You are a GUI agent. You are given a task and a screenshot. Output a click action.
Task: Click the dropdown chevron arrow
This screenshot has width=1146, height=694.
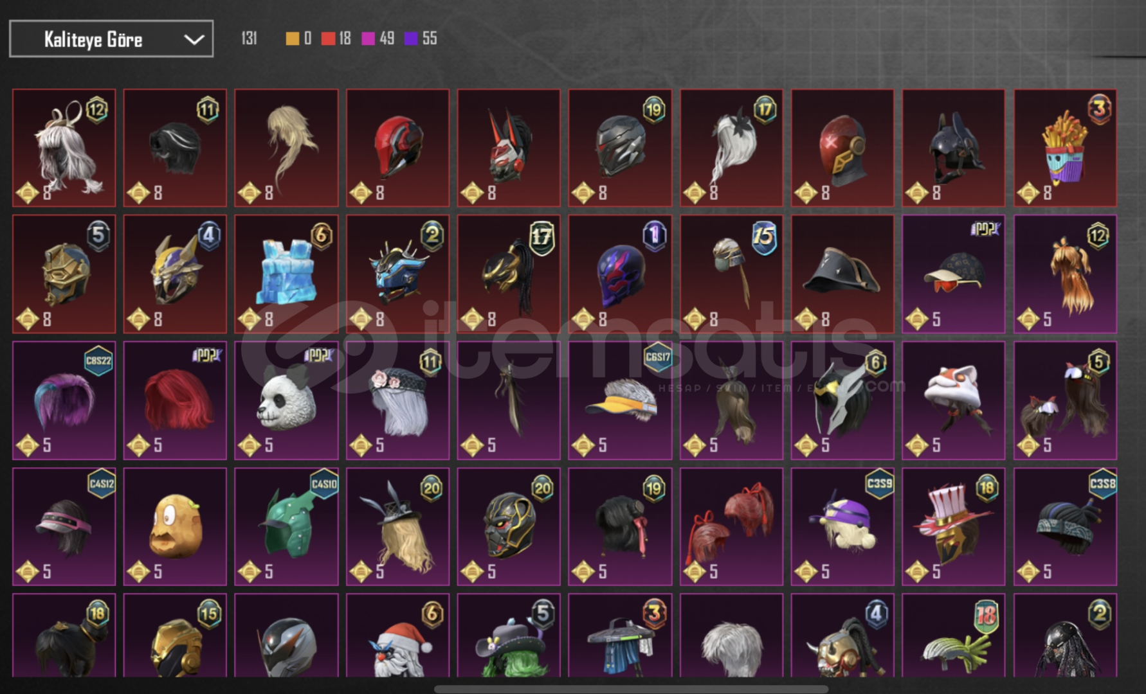tap(194, 40)
